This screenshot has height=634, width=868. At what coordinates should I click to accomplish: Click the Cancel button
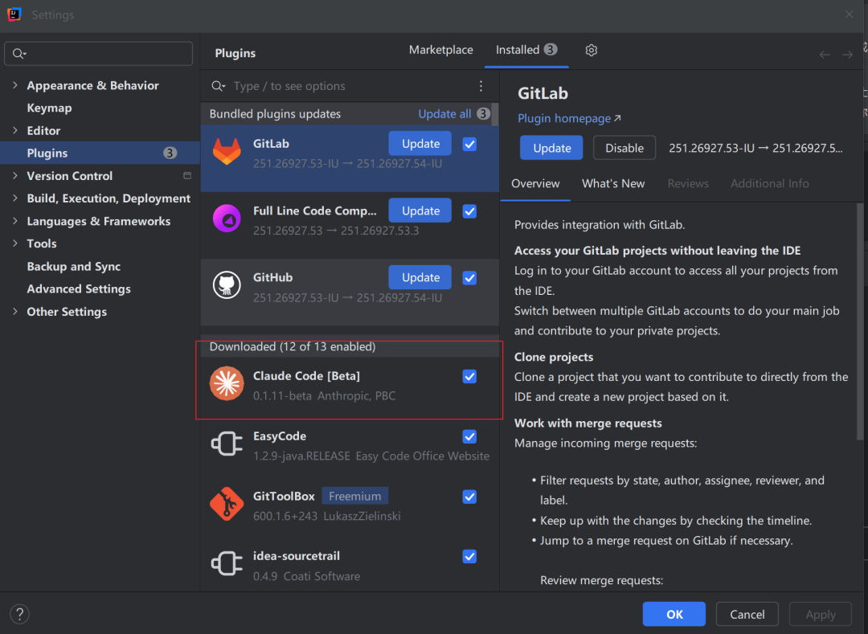(x=747, y=614)
